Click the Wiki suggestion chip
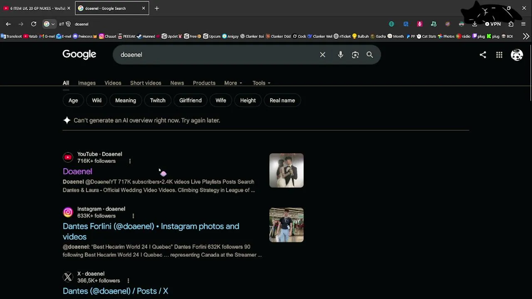The height and width of the screenshot is (299, 532). point(97,100)
